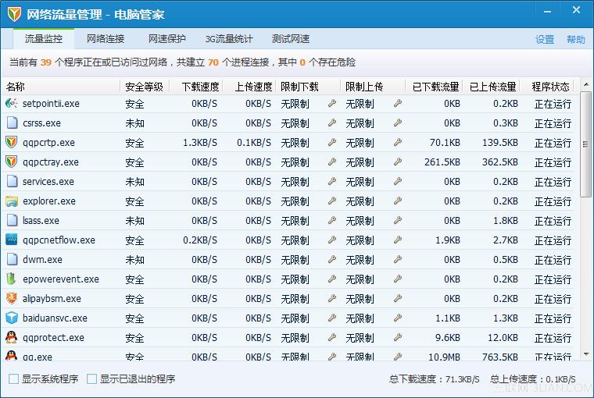This screenshot has width=594, height=398.
Task: Click the setpointii.exe program icon
Action: (x=12, y=103)
